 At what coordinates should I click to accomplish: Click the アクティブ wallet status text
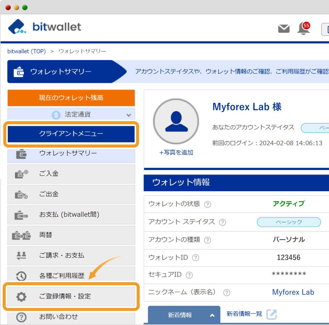coord(289,204)
